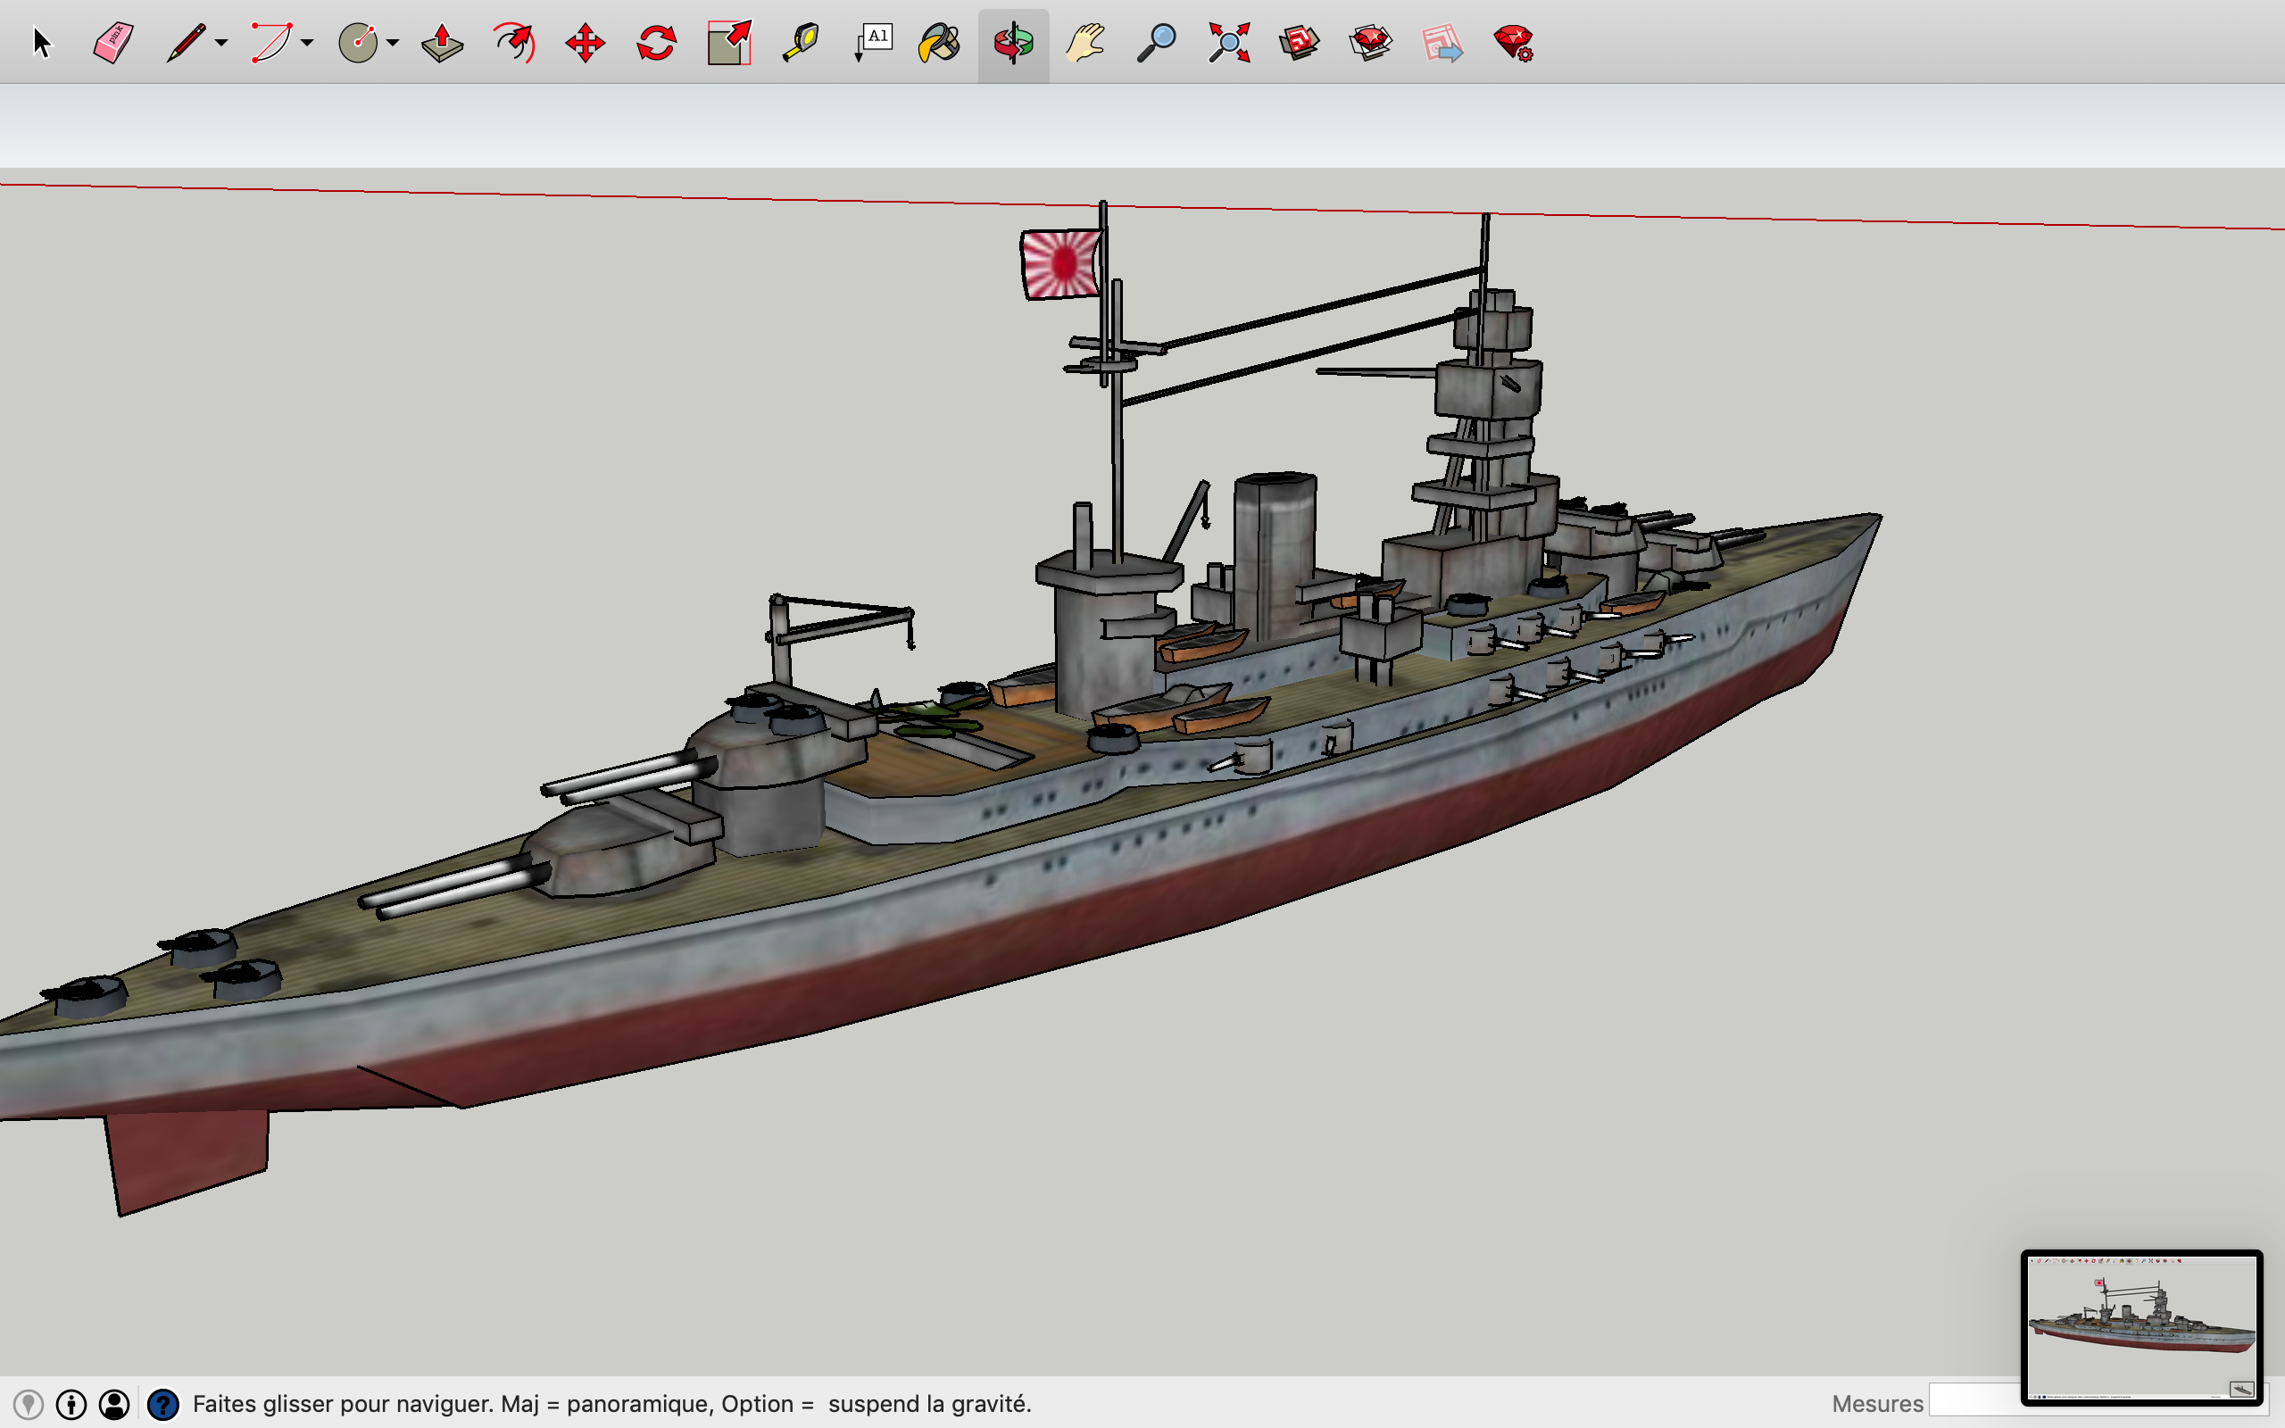Click the rising sun flag on the mast

point(1060,264)
